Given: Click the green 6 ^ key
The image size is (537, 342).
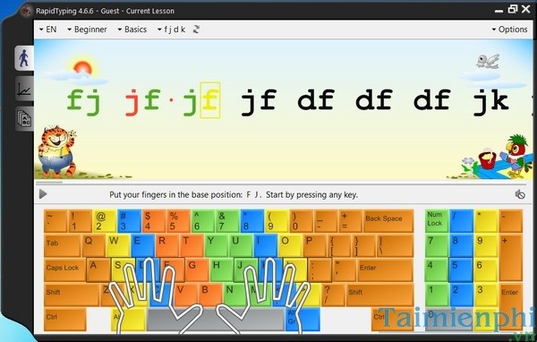Looking at the screenshot, I should 203,221.
